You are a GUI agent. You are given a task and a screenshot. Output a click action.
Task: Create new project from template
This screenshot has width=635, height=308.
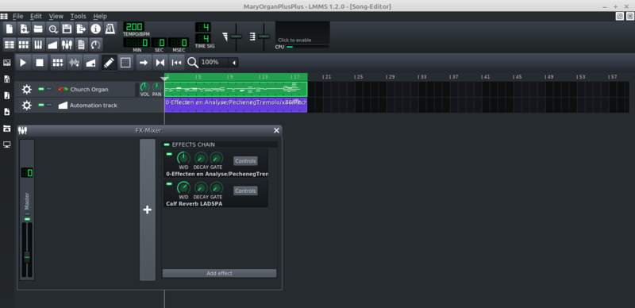coord(24,29)
